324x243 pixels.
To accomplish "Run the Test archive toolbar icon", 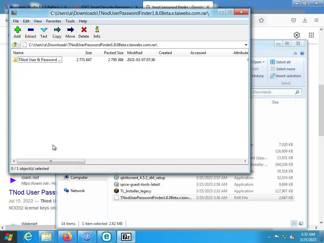I will pyautogui.click(x=44, y=33).
